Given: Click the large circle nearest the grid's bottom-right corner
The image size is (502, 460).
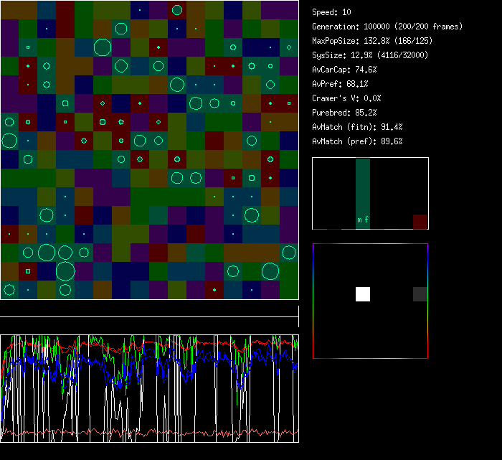Looking at the screenshot, I should click(270, 271).
